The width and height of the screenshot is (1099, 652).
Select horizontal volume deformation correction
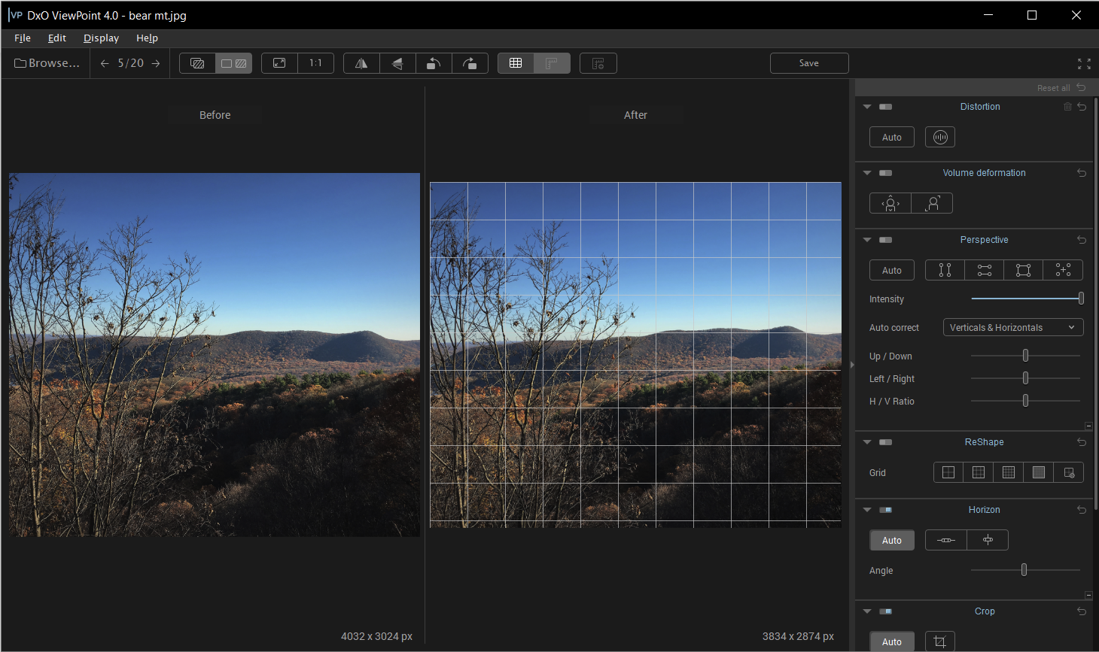[x=890, y=202]
